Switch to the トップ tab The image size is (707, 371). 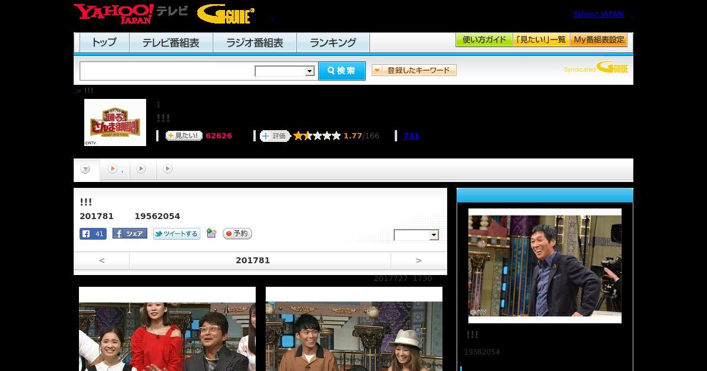coord(104,42)
